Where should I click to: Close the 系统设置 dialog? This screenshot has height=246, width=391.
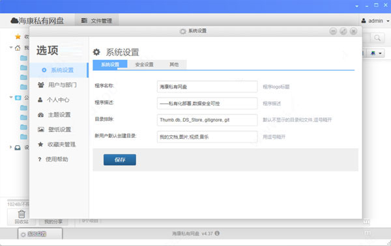pyautogui.click(x=353, y=31)
